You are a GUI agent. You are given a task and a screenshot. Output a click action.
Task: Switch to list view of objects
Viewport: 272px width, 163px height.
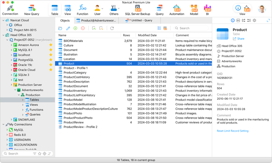[159, 28]
